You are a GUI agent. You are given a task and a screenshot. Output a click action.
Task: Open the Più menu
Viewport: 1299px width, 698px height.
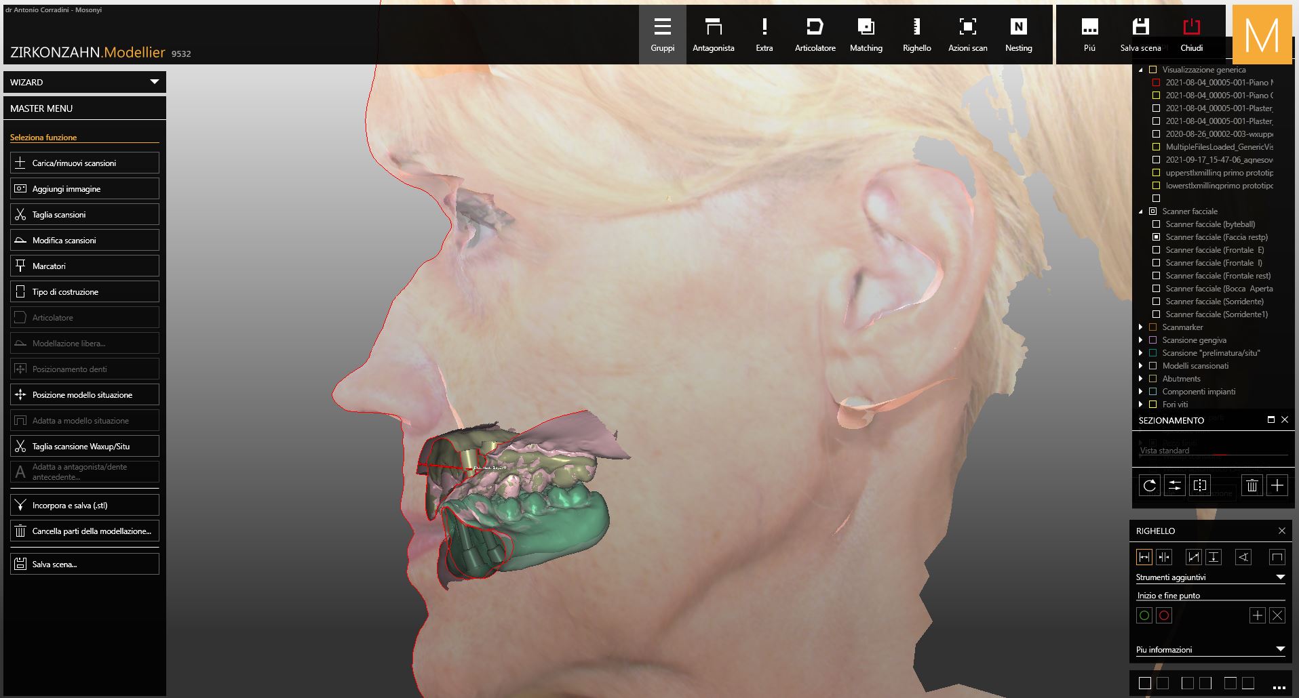coord(1089,35)
